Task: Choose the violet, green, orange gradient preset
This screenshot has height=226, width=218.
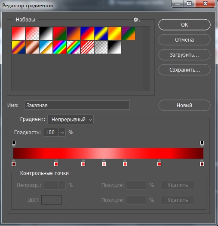Action: click(129, 33)
